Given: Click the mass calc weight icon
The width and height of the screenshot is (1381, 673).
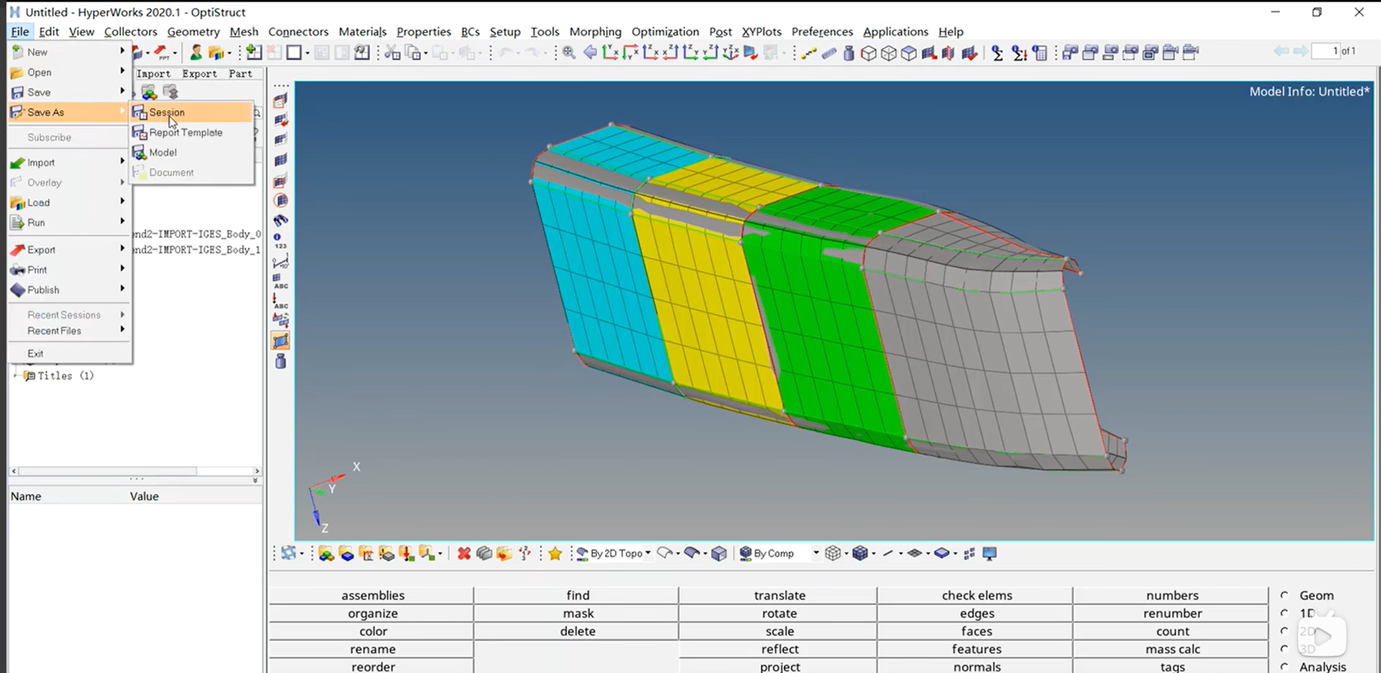Looking at the screenshot, I should point(848,52).
